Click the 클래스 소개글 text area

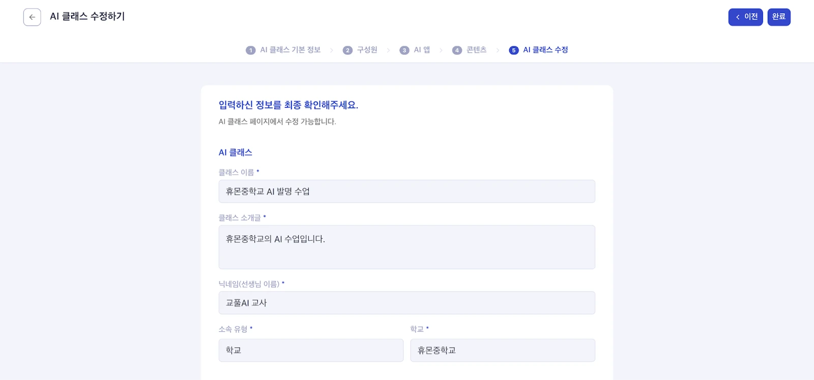pos(406,247)
